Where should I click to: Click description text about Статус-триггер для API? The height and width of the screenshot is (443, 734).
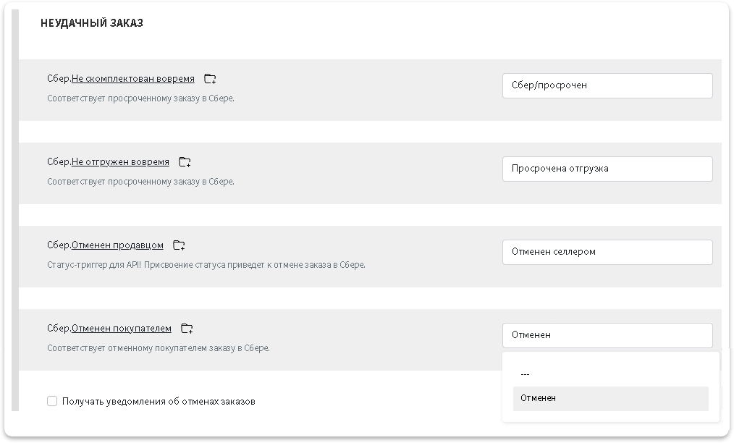tap(206, 265)
